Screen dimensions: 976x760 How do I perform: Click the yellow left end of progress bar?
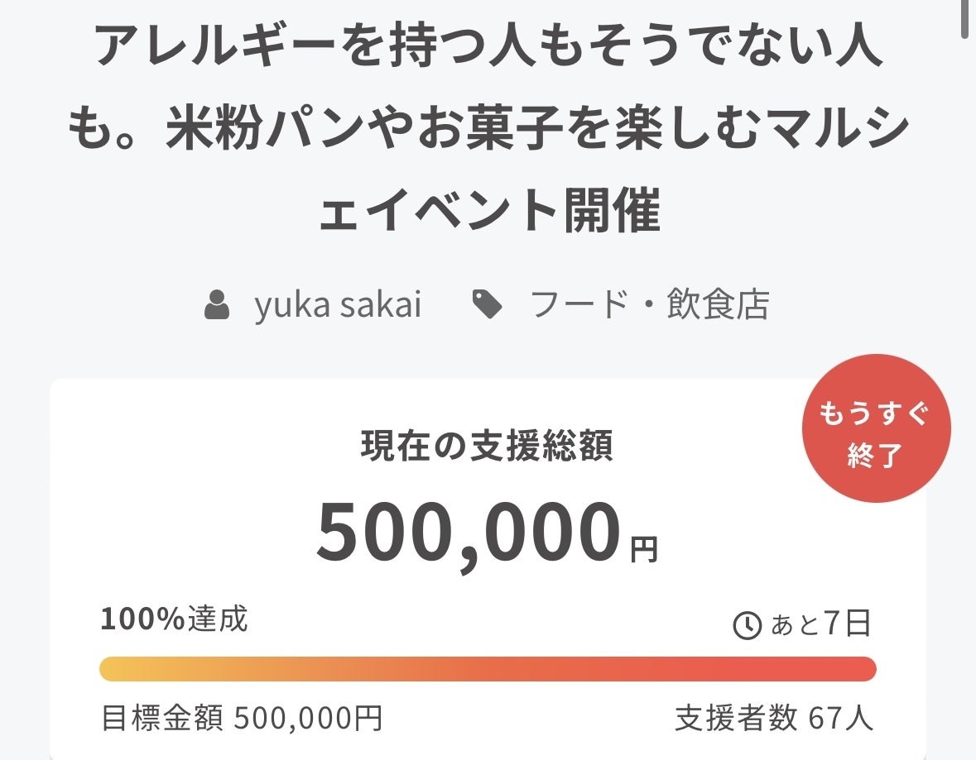tap(112, 669)
